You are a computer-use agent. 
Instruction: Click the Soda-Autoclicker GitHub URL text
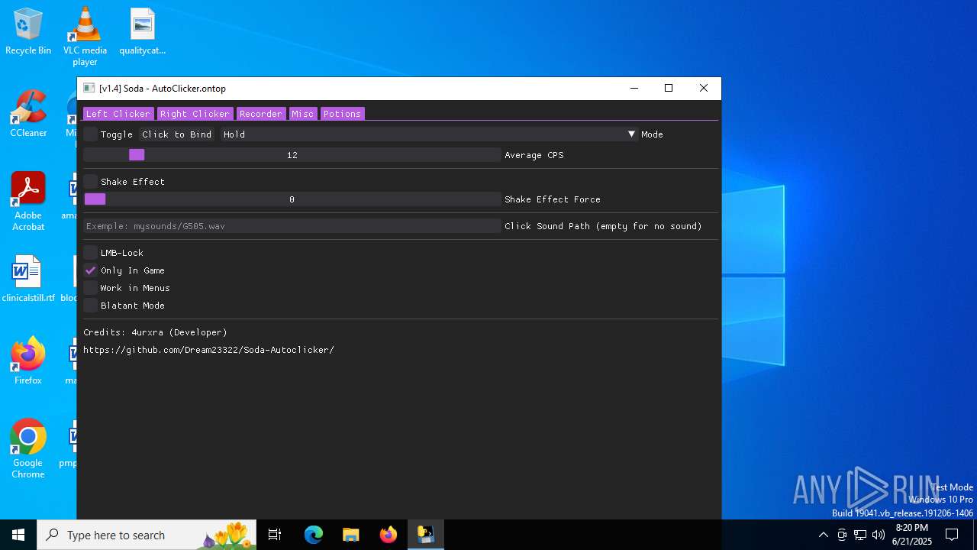click(x=208, y=350)
